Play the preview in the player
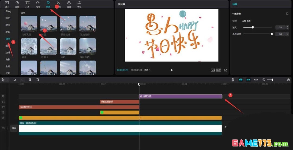The height and width of the screenshot is (150, 293). click(172, 70)
